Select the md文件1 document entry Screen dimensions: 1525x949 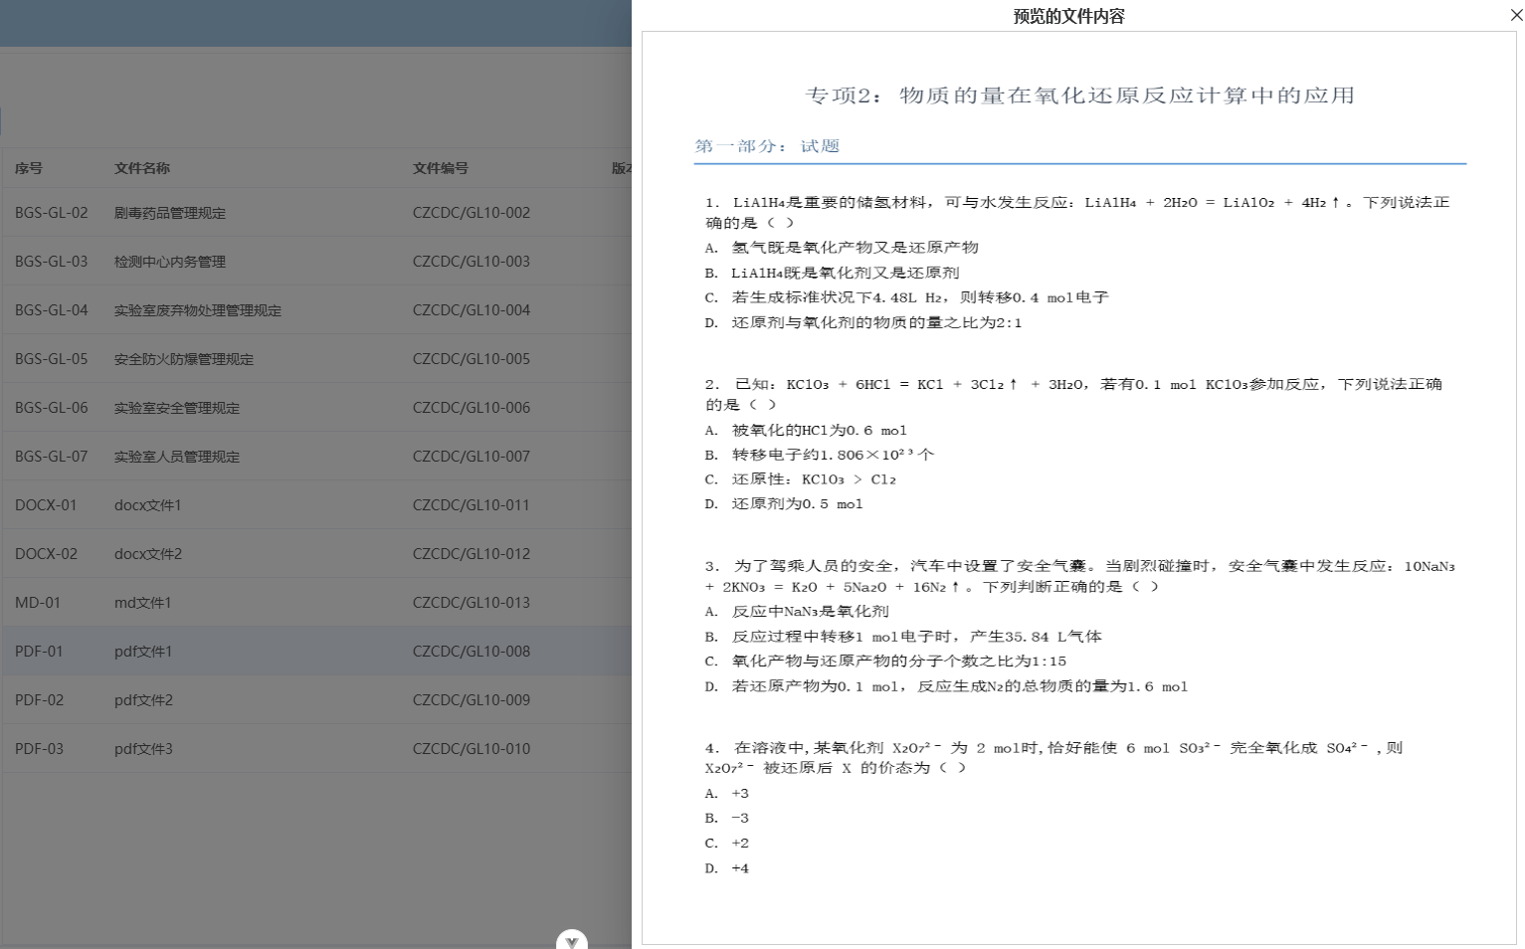(x=140, y=602)
